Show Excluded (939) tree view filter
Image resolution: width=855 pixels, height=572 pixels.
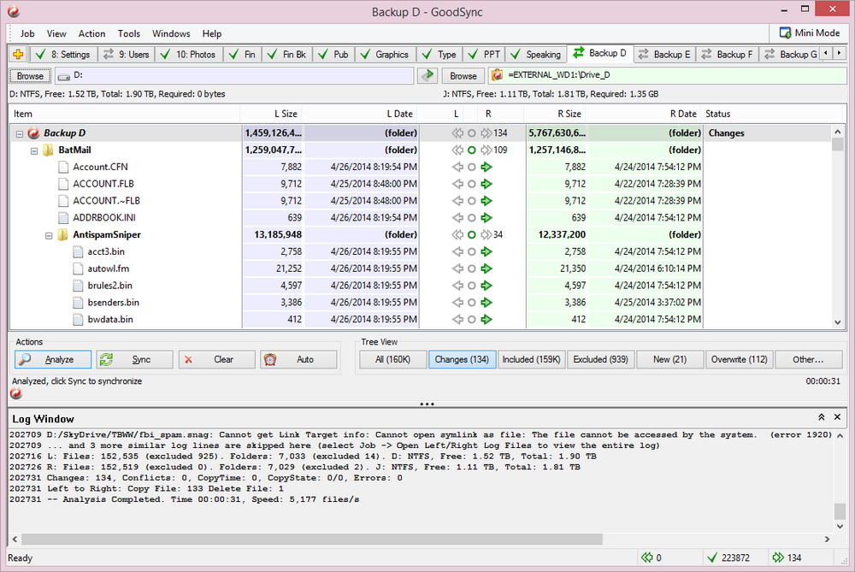600,359
